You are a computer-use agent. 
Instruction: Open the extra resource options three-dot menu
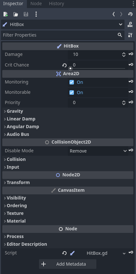pos(36,14)
